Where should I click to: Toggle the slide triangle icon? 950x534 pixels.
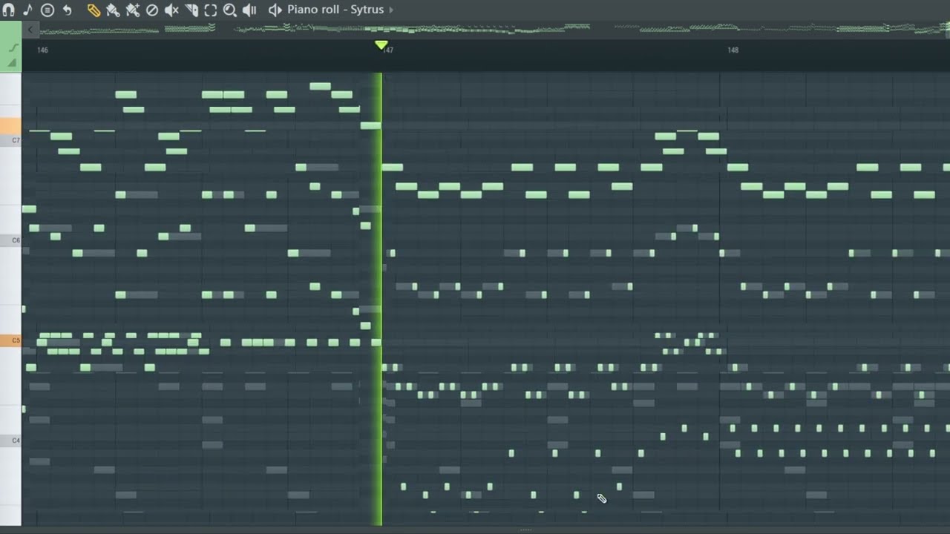coord(12,63)
